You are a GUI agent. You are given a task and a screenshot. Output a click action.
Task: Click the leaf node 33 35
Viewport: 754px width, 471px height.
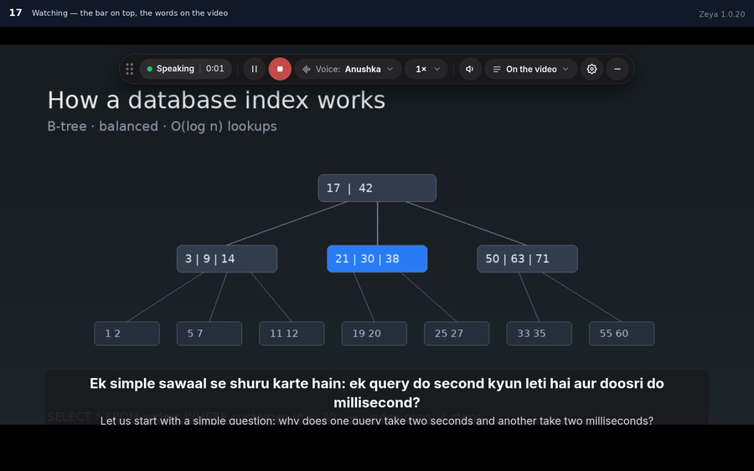[539, 334]
